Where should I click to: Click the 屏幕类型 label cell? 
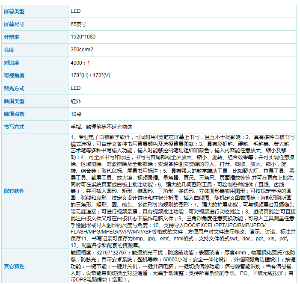[x=35, y=11]
